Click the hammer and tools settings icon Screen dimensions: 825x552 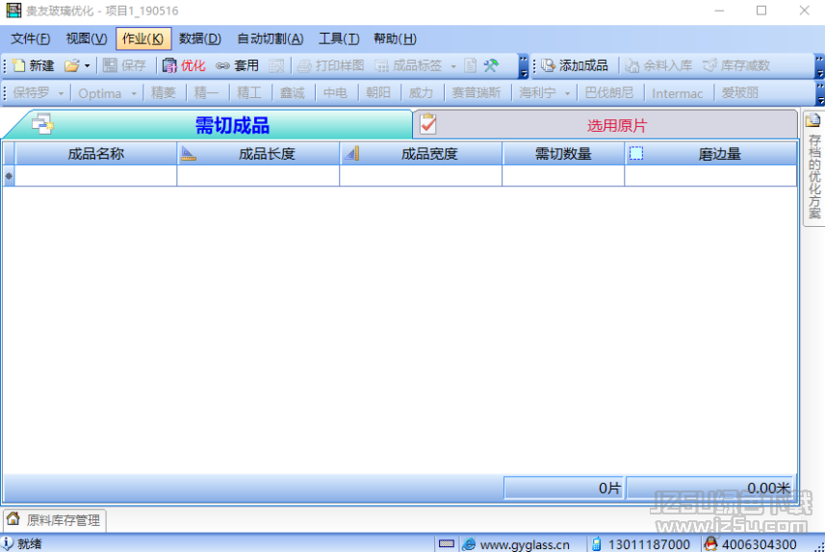pyautogui.click(x=491, y=65)
